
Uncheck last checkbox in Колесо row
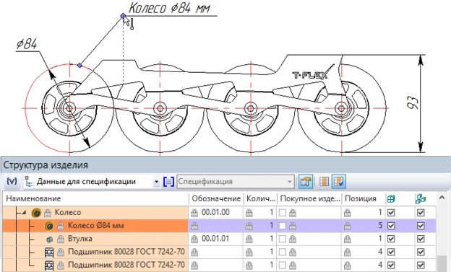pos(421,213)
